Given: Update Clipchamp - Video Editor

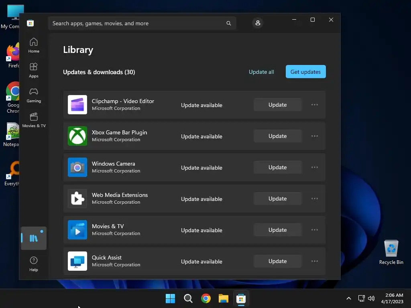Looking at the screenshot, I should click(x=278, y=105).
